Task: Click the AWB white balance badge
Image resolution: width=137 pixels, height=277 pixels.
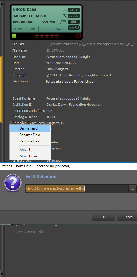Action: pyautogui.click(x=63, y=22)
